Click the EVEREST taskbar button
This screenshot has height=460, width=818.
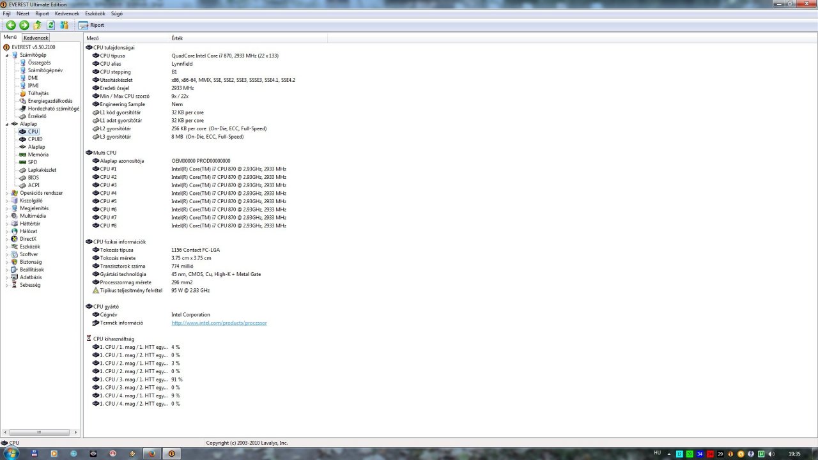point(172,453)
